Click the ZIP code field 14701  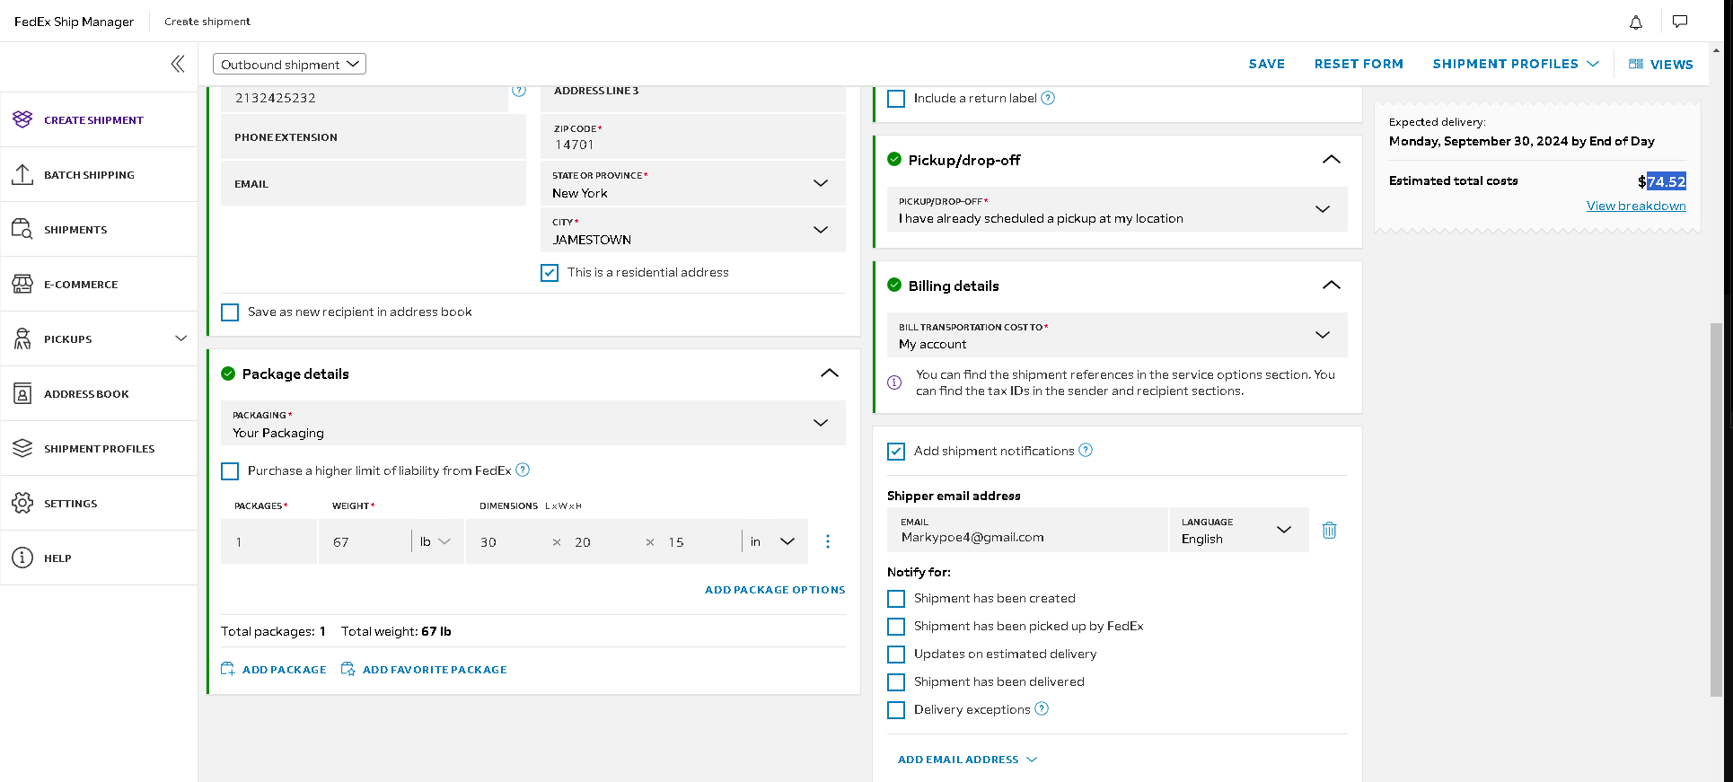(693, 136)
